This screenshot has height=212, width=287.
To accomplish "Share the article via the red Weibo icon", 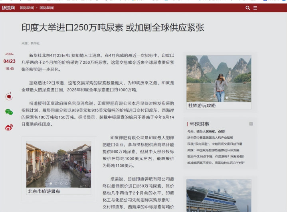I will [9, 127].
